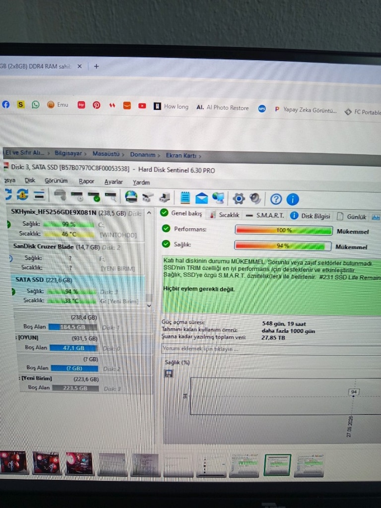Screen dimensions: 381x508
Task: Open the AI Photo Restore bookmark
Action: [x=223, y=108]
